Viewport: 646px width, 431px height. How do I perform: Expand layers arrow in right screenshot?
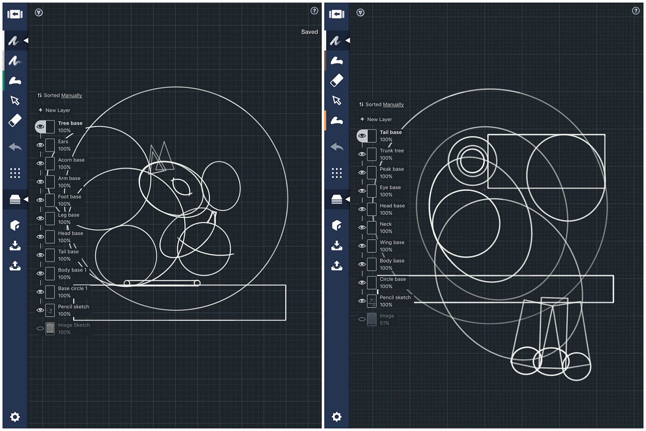[x=347, y=199]
